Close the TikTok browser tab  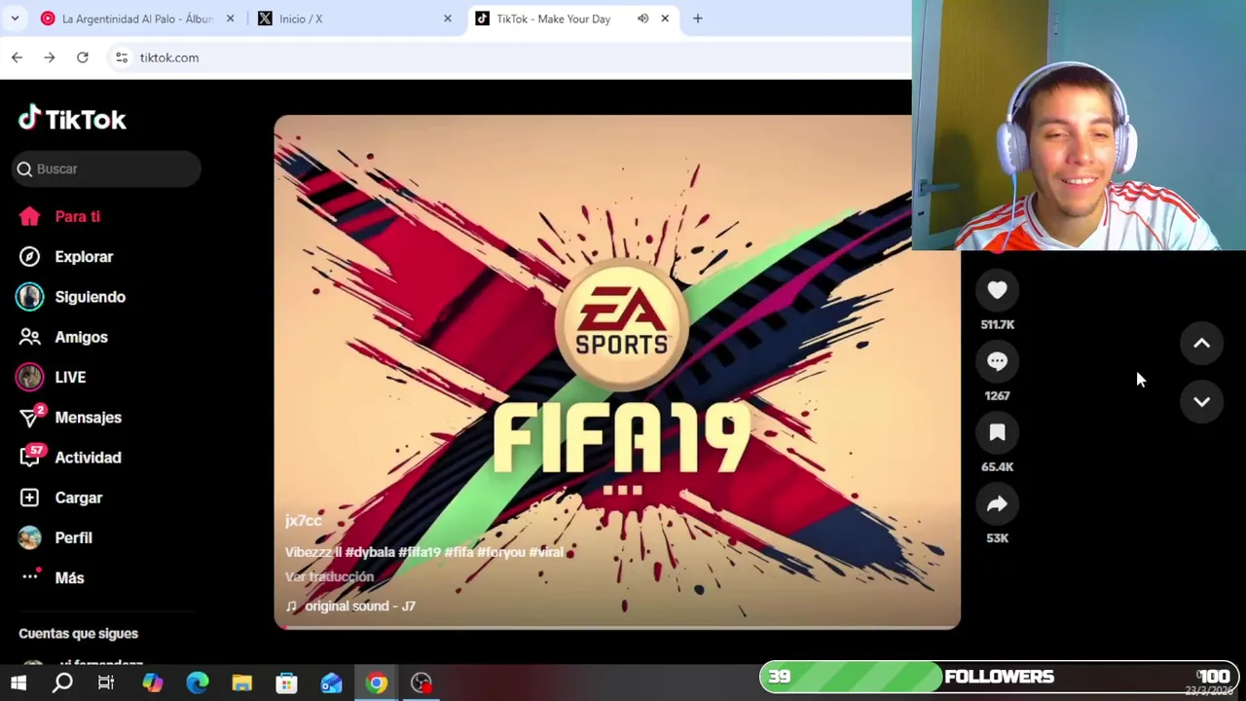pyautogui.click(x=665, y=18)
